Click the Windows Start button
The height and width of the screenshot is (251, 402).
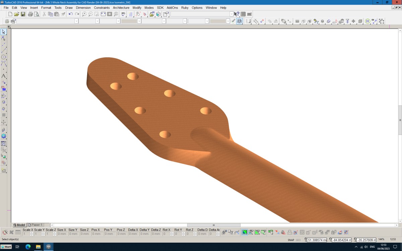tap(6, 247)
